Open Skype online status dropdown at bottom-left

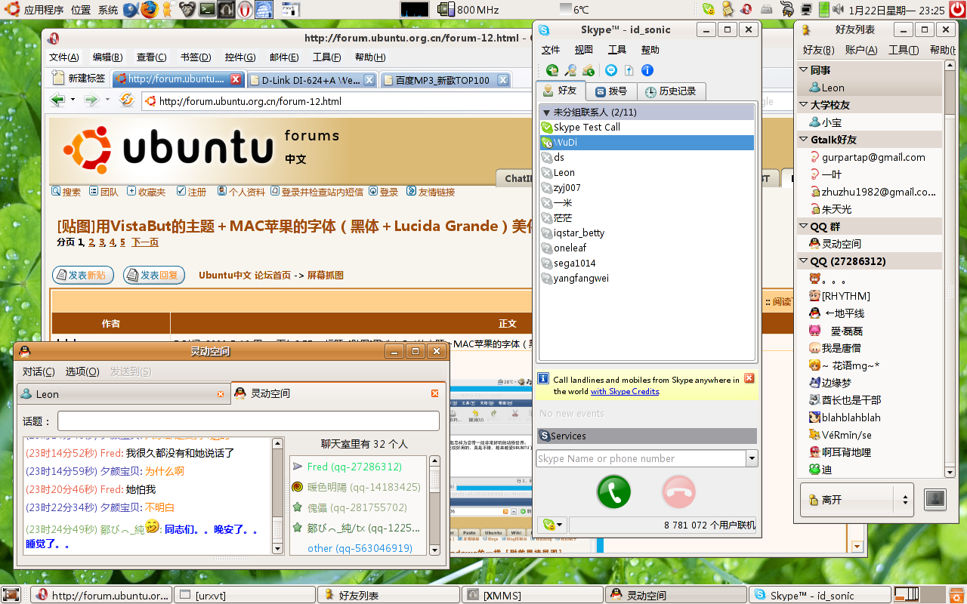[552, 525]
